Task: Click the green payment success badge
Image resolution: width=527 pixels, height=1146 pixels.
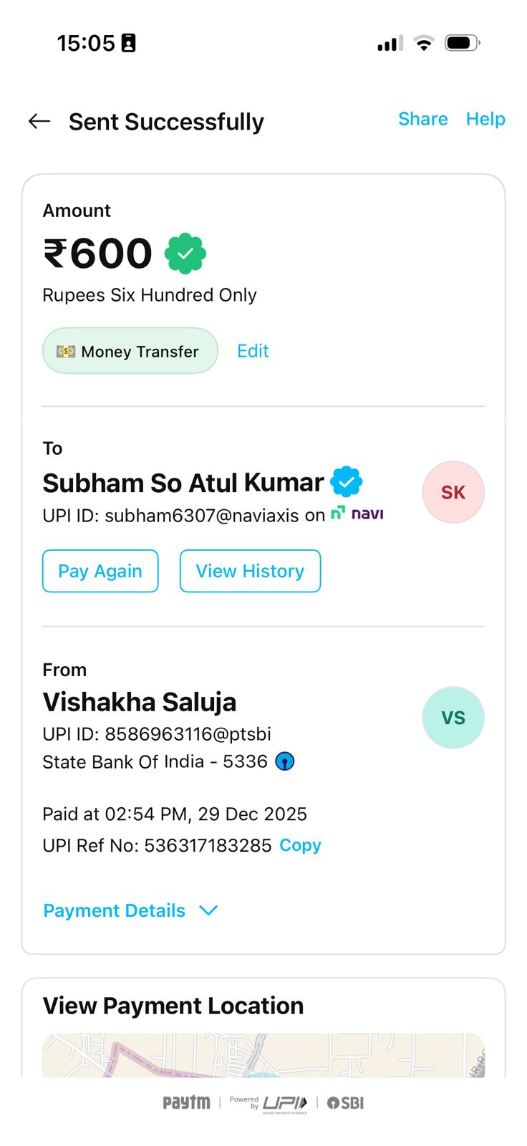Action: [185, 254]
